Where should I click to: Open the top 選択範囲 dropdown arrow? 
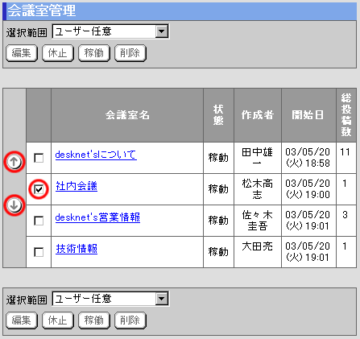(x=162, y=31)
